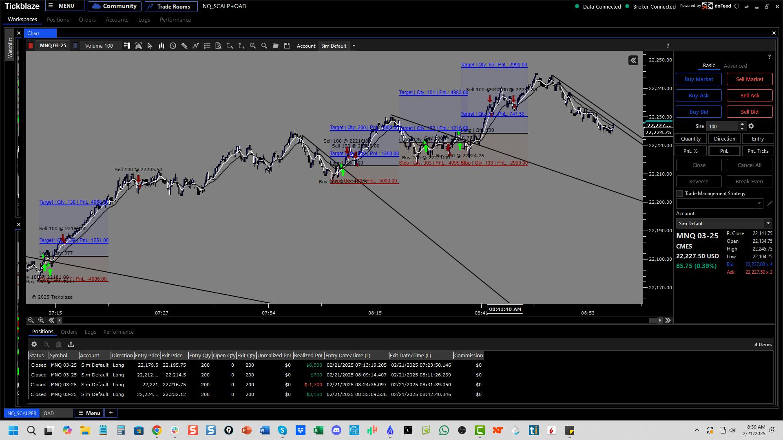The image size is (783, 440).
Task: Jump to chart start with double-left arrows
Action: point(51,320)
